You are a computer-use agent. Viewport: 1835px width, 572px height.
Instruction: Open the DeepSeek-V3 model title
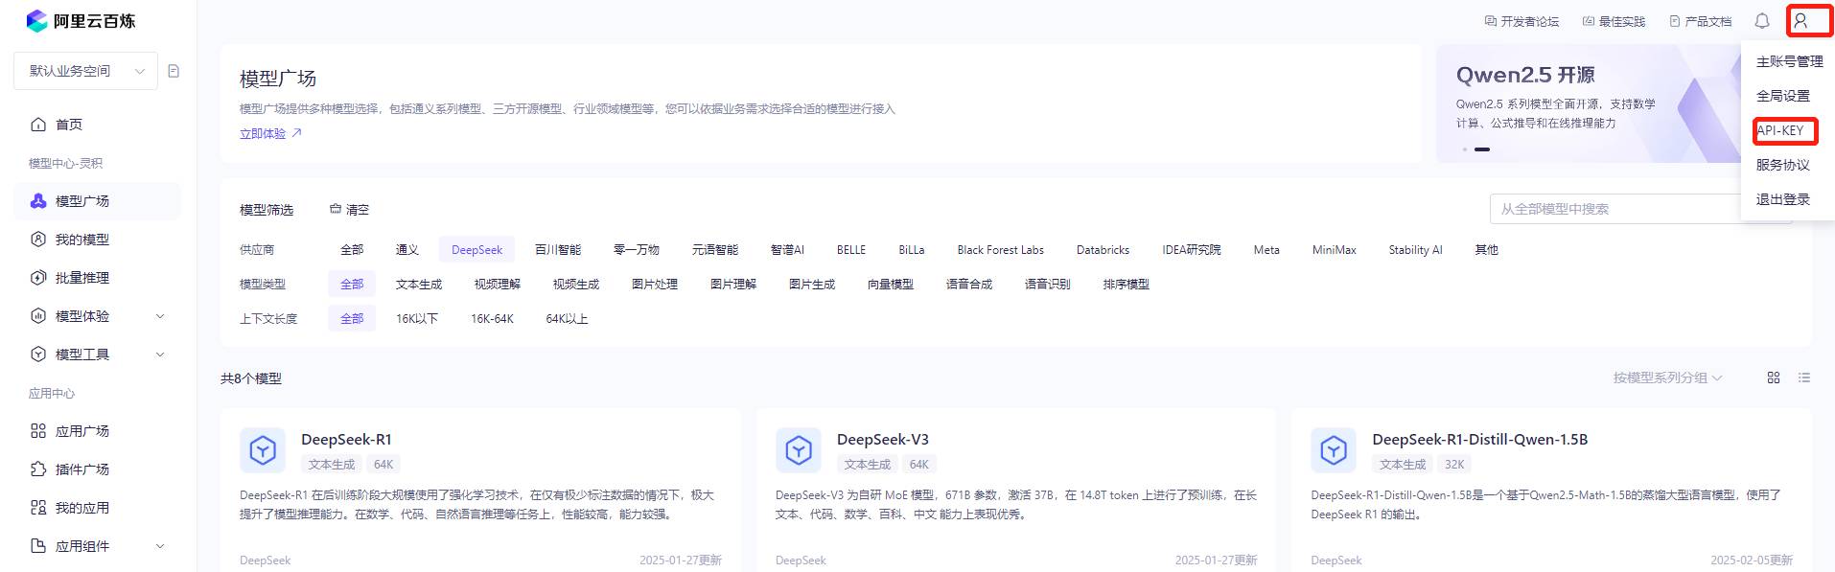click(883, 439)
